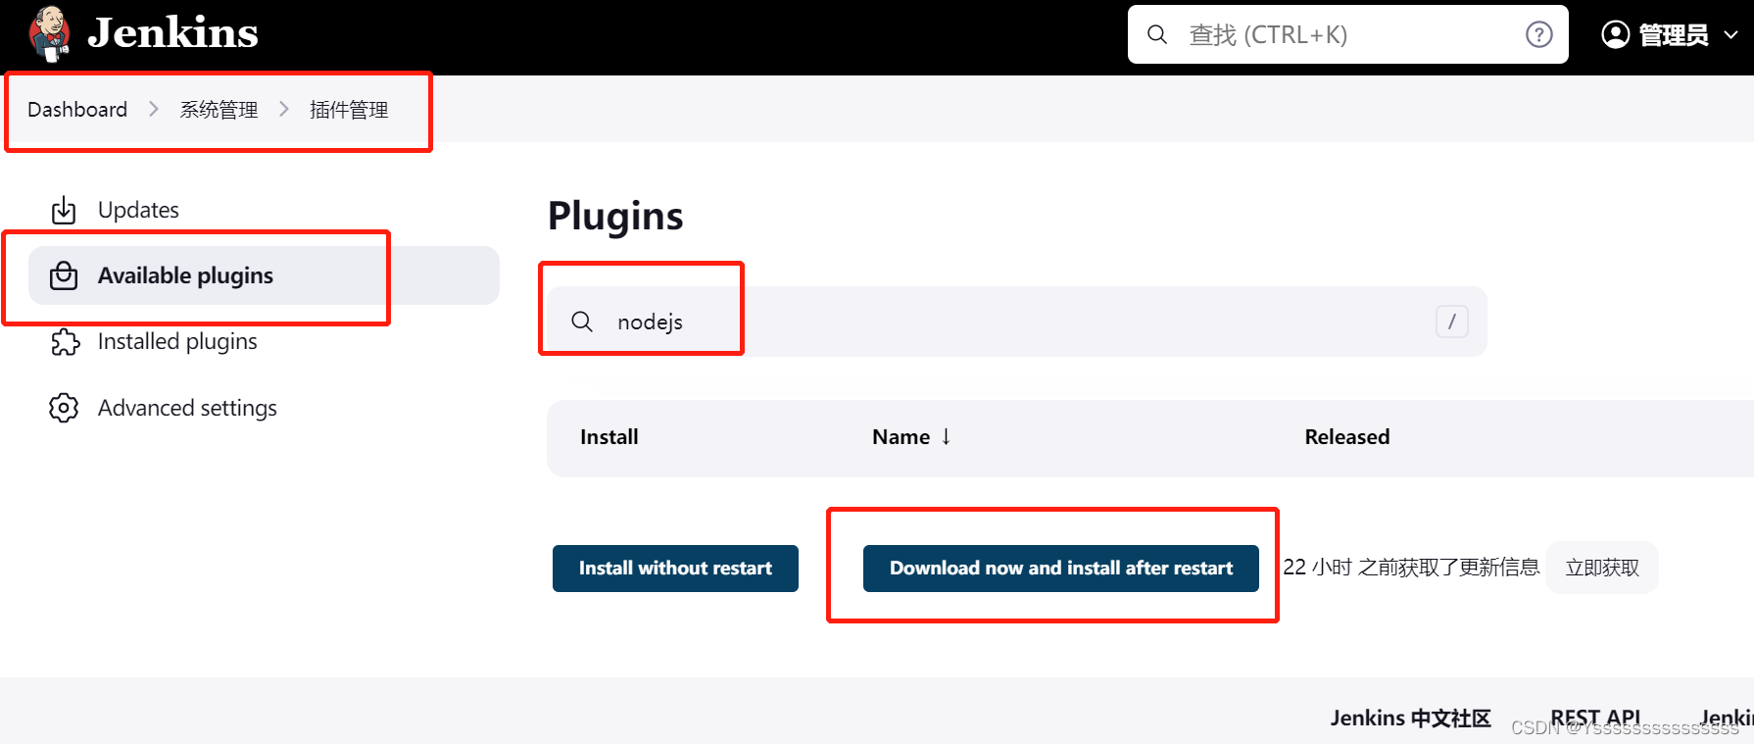
Task: Click the Updates download icon
Action: (64, 210)
